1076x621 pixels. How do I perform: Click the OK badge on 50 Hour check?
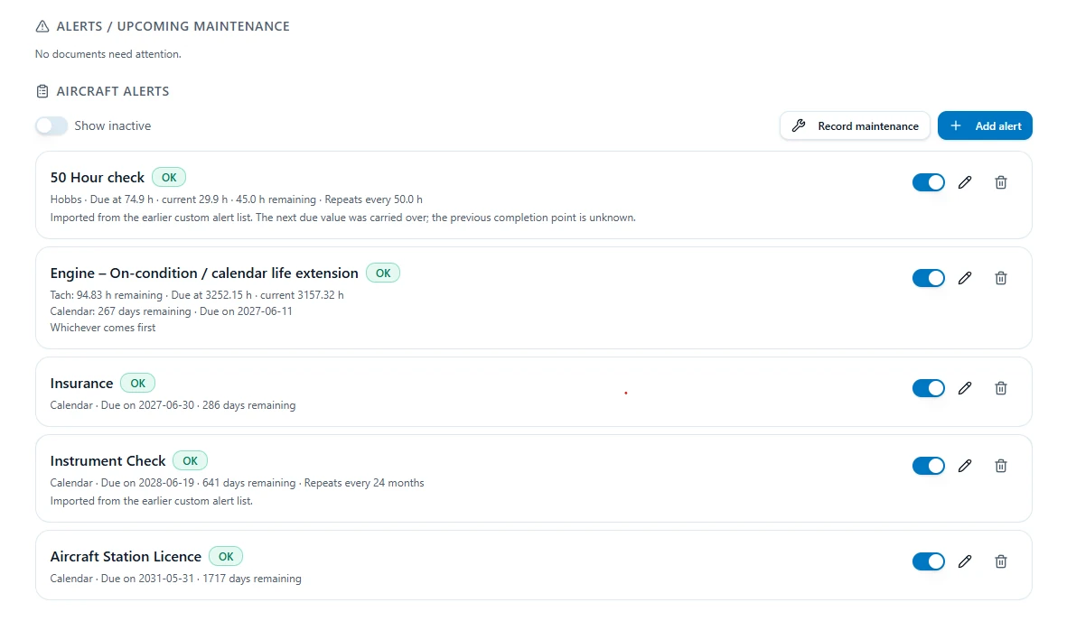[169, 177]
